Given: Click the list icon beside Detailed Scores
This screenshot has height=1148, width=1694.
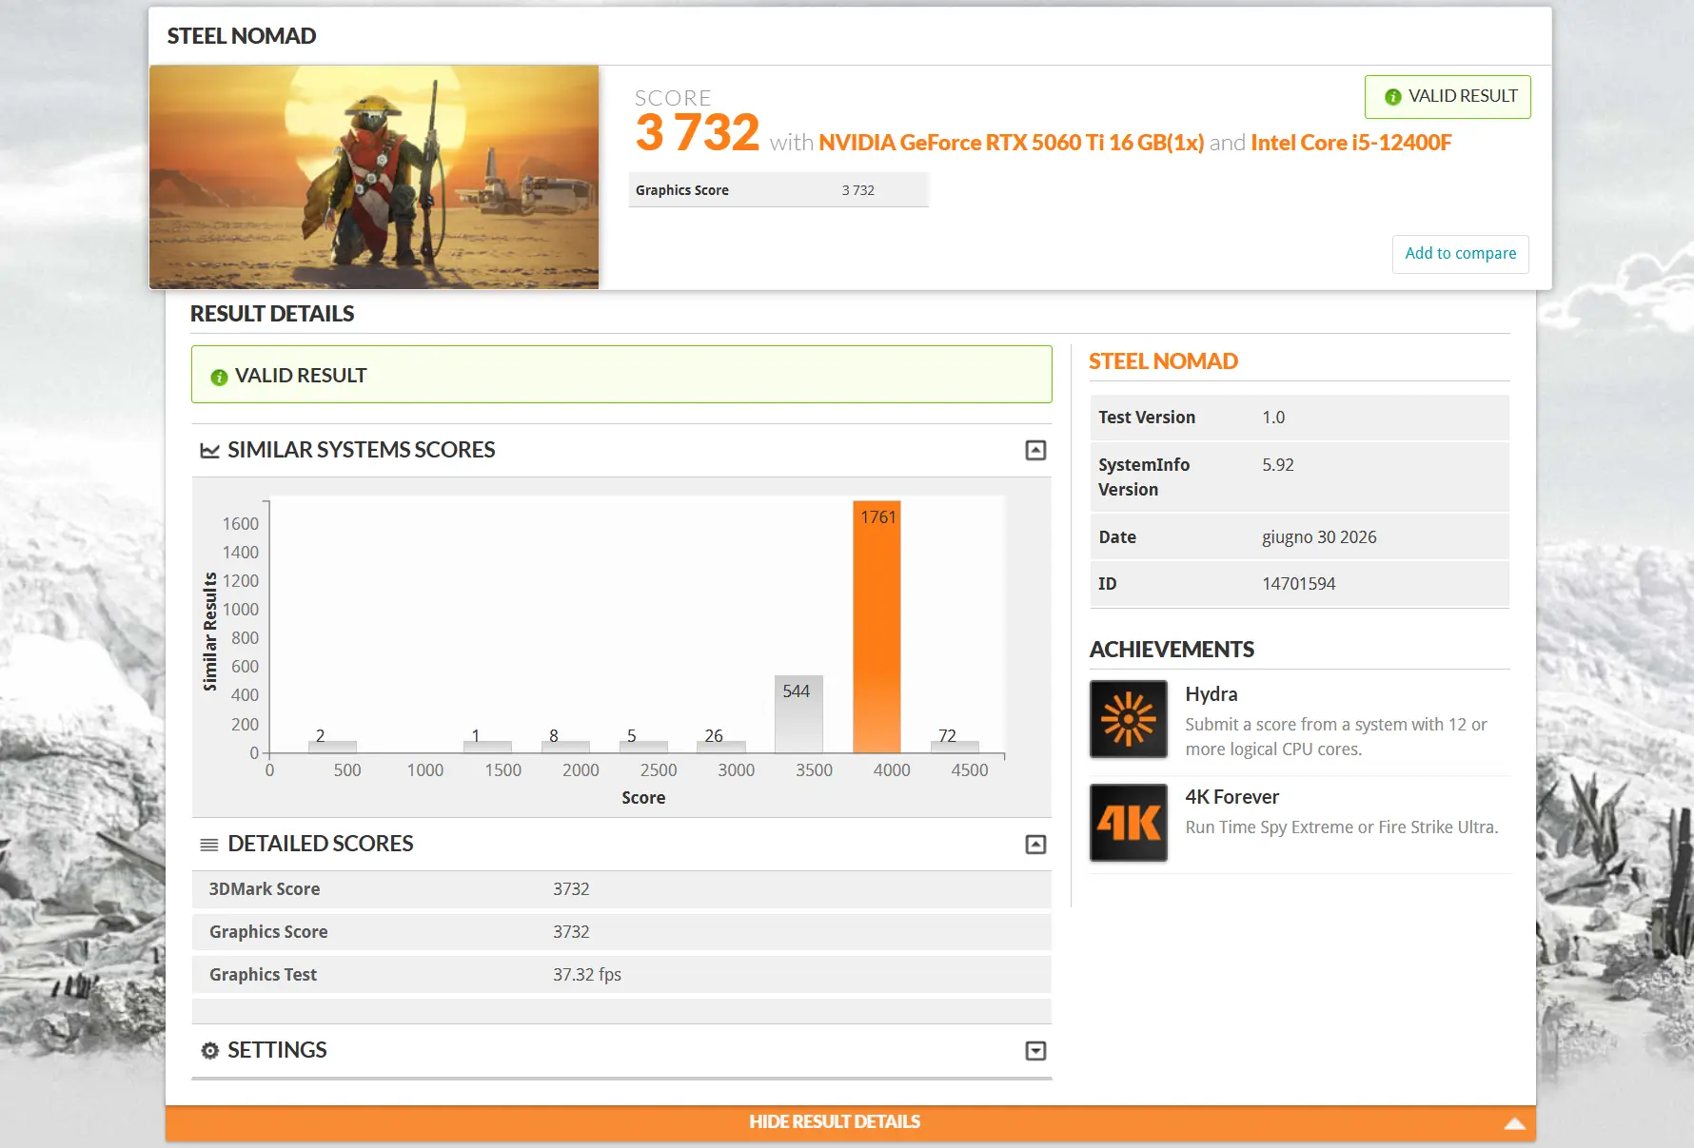Looking at the screenshot, I should point(209,845).
